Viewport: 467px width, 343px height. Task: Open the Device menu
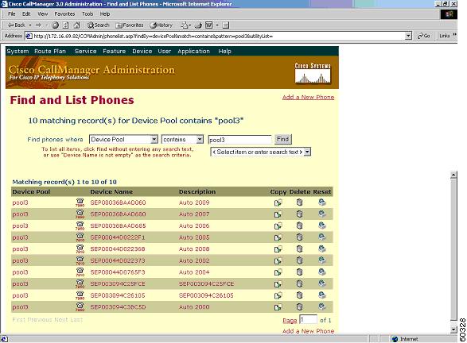click(142, 51)
